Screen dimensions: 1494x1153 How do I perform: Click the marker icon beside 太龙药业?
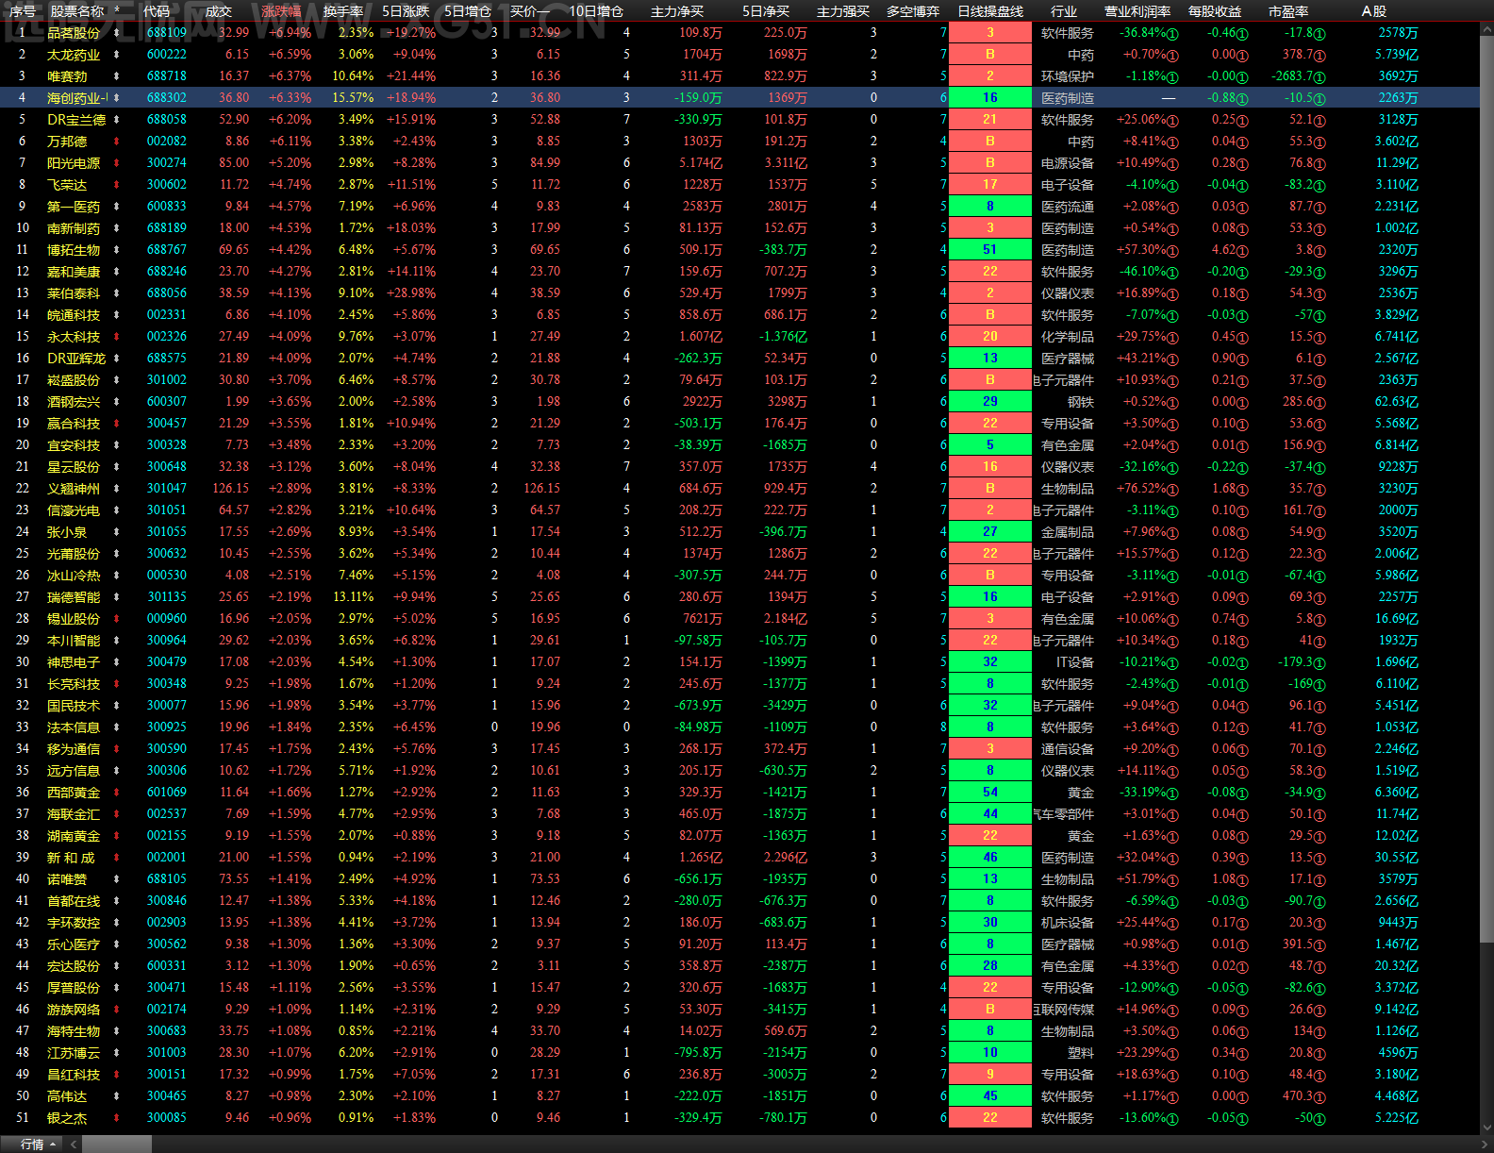(x=117, y=55)
